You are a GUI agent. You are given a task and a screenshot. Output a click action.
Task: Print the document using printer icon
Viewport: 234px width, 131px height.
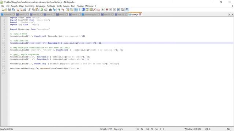[x=25, y=10]
